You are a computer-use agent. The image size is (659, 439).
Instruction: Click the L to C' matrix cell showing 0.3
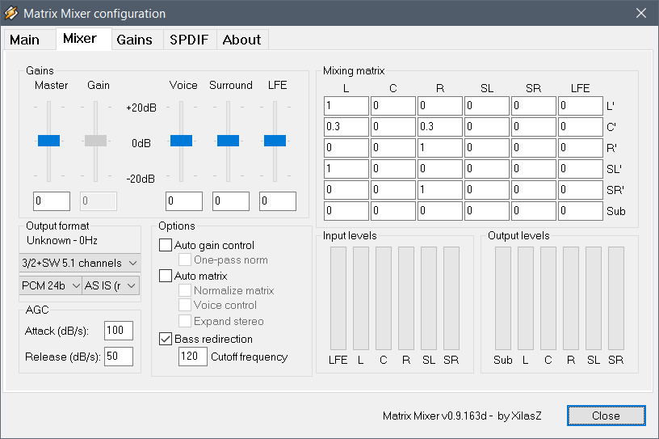346,127
